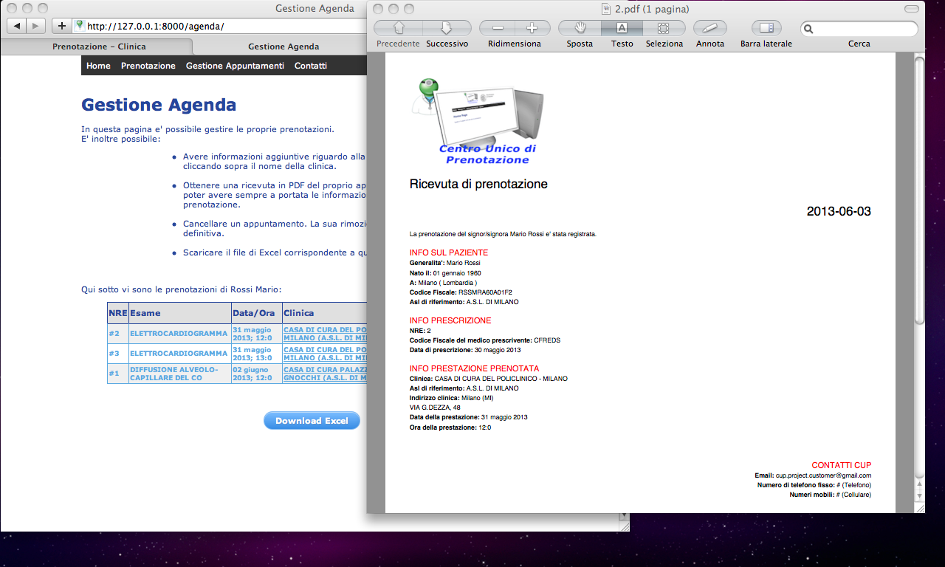Image resolution: width=945 pixels, height=567 pixels.
Task: Click the browser back navigation arrow
Action: coord(16,24)
